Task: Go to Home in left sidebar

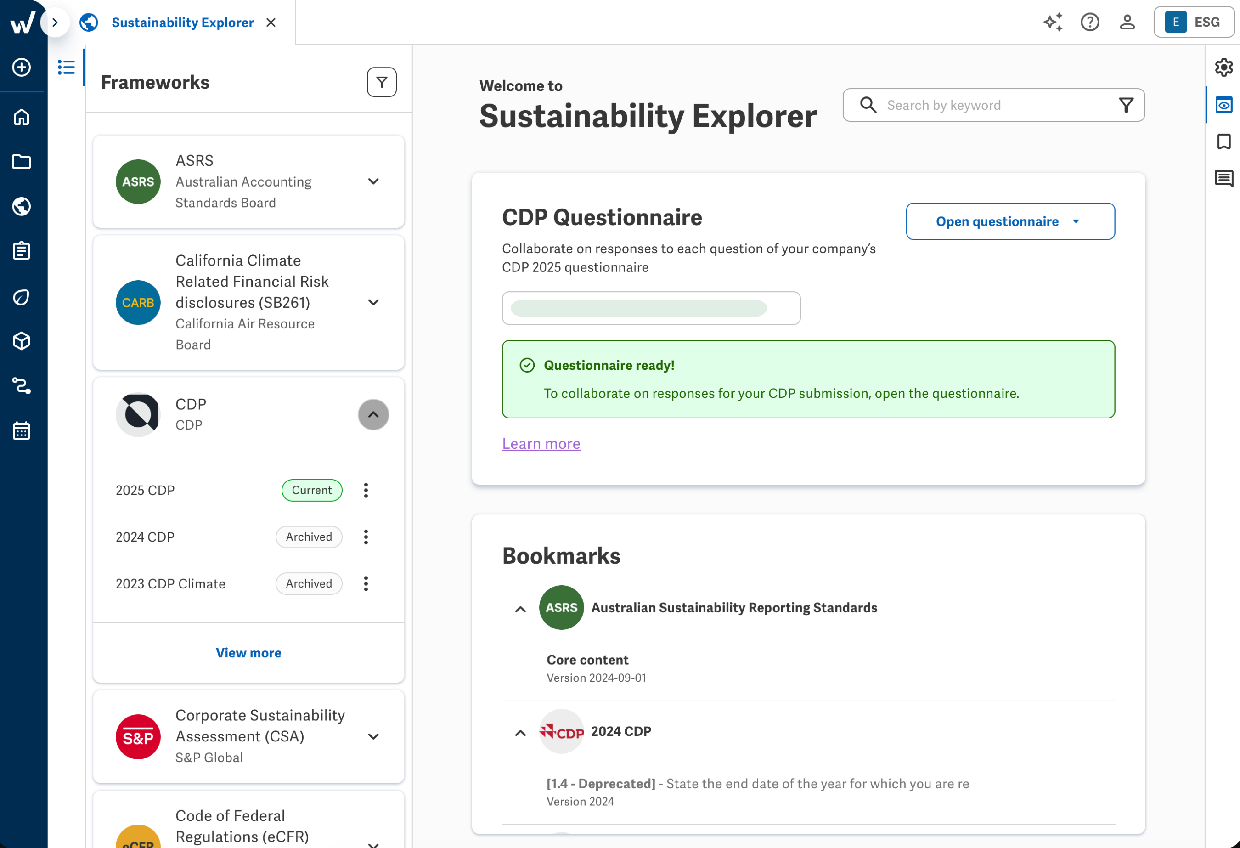Action: pyautogui.click(x=21, y=117)
